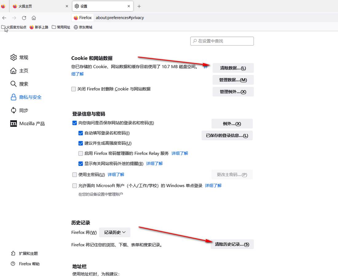Uncheck 显示有关网站密码外泄的提醒

coord(81,163)
